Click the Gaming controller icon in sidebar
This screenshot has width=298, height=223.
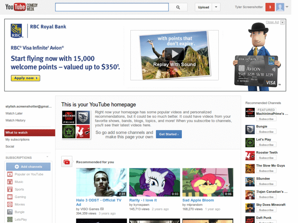coord(10,197)
